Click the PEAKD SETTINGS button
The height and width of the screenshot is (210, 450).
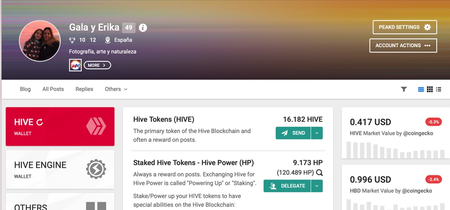tap(405, 27)
